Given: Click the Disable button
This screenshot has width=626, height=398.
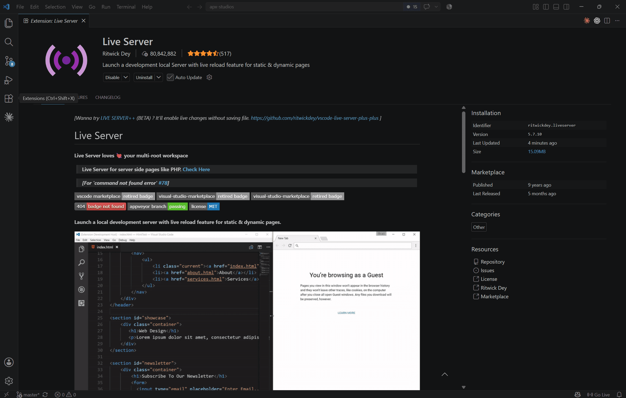Looking at the screenshot, I should coord(113,77).
